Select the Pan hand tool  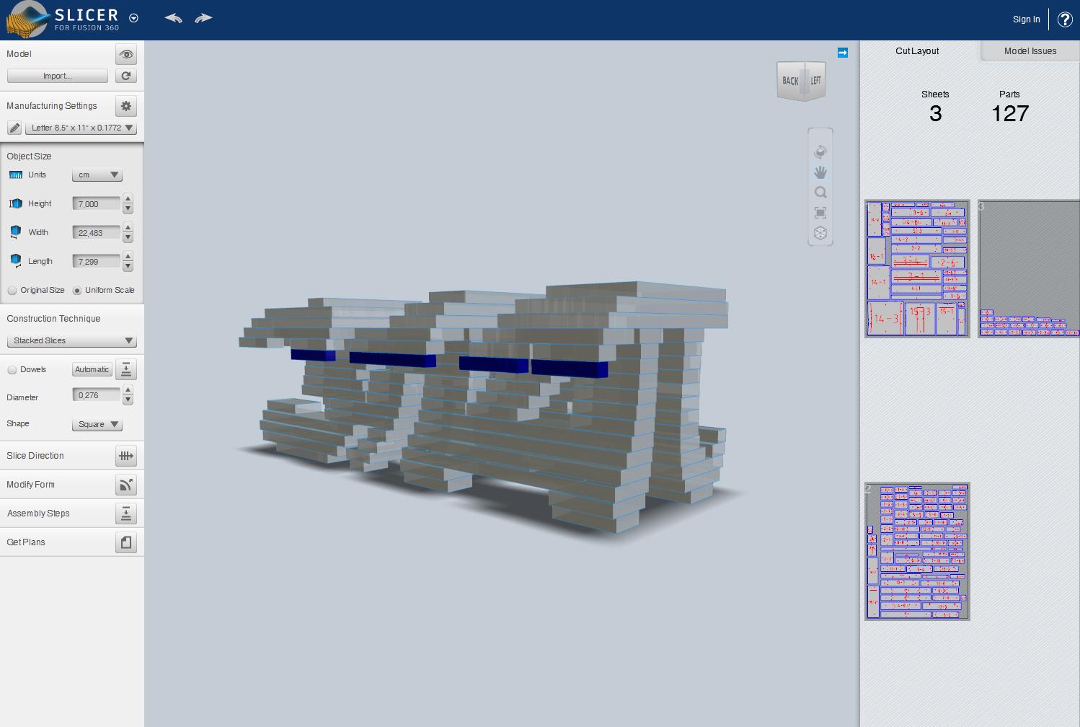tap(820, 172)
